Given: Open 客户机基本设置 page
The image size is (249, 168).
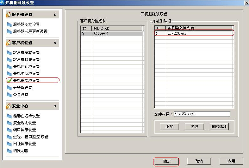Looking at the screenshot, I should coord(26,53).
